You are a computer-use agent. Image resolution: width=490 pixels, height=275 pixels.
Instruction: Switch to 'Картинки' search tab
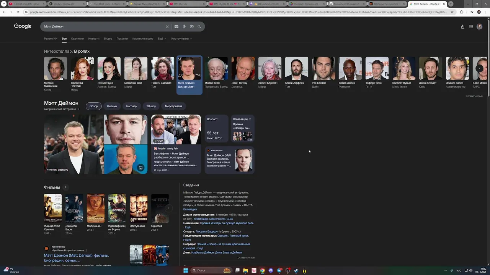tap(77, 39)
